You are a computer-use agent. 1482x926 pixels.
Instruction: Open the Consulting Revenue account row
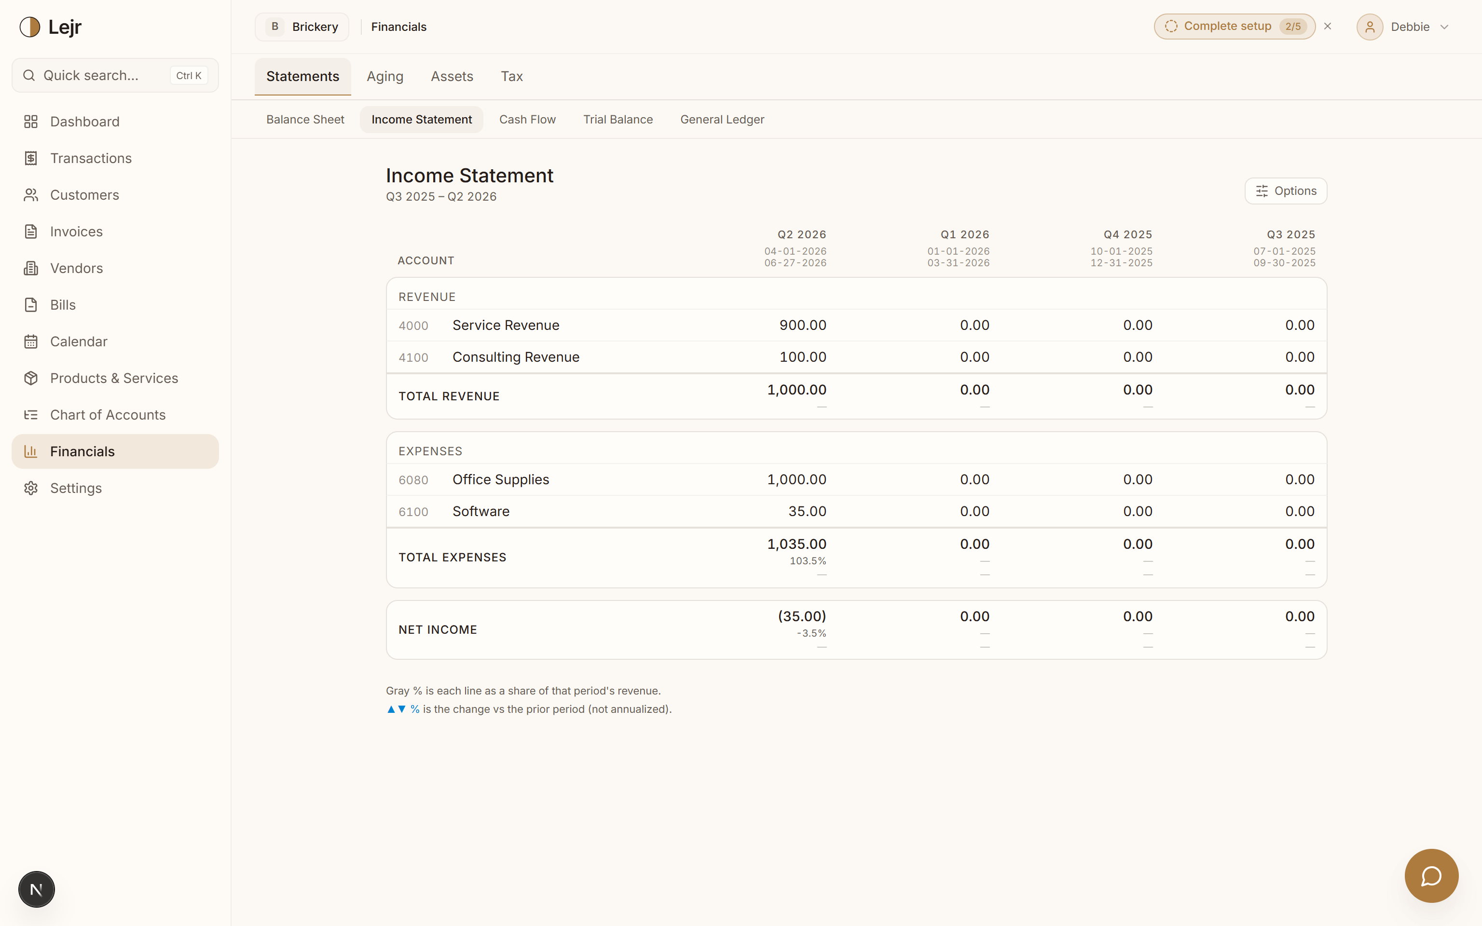coord(856,357)
